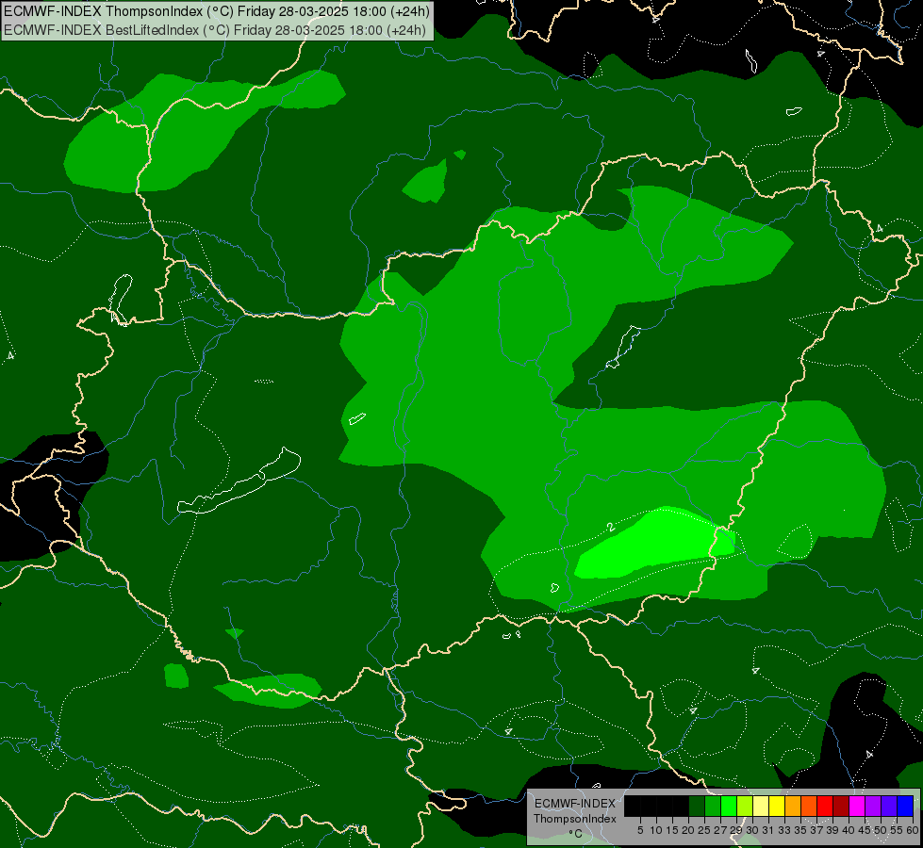Click the legend value 60
Image resolution: width=923 pixels, height=848 pixels.
913,830
